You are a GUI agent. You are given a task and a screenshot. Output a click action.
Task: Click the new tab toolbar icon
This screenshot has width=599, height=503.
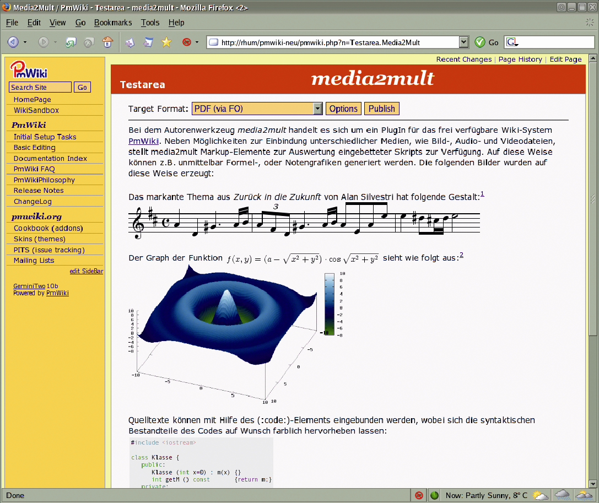(130, 42)
